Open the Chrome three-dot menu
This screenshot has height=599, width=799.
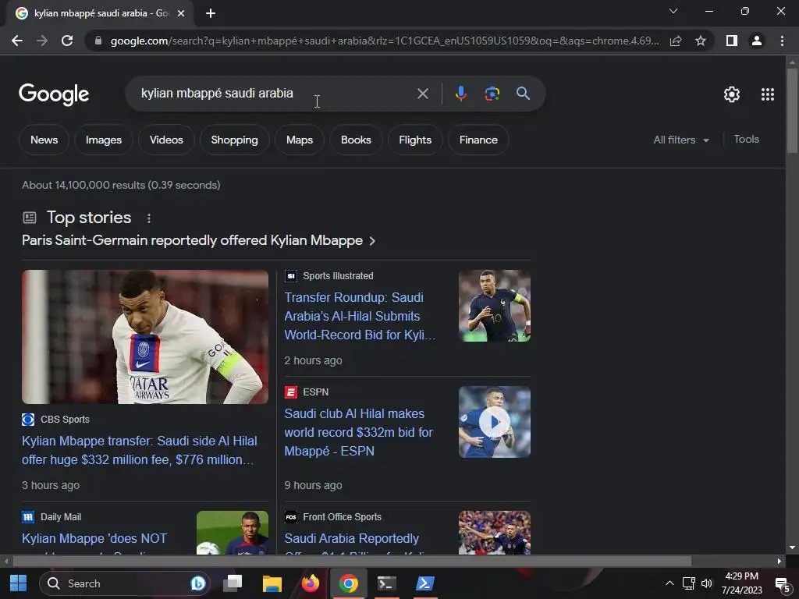782,41
